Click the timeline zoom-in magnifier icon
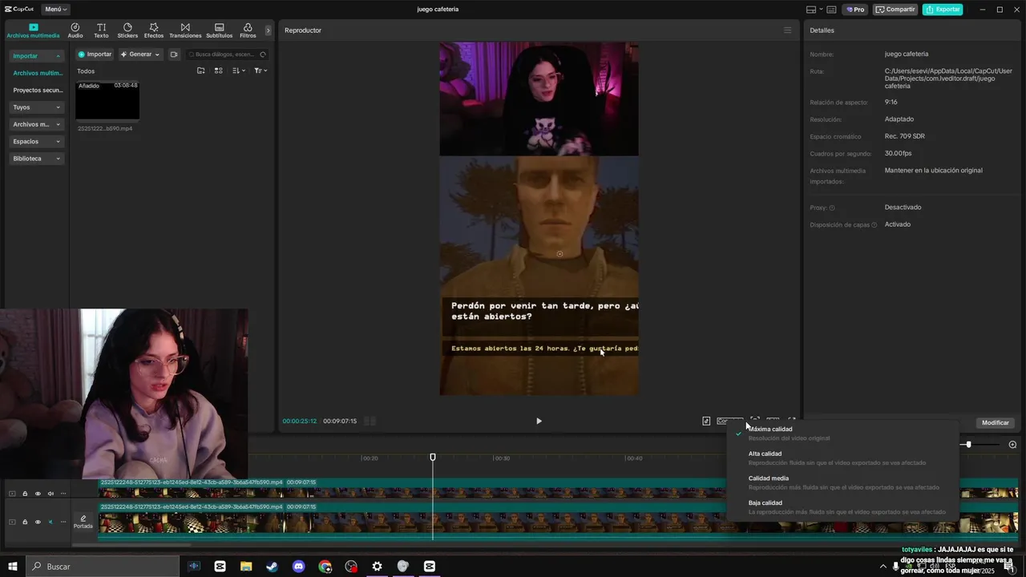This screenshot has height=577, width=1026. pyautogui.click(x=1012, y=444)
